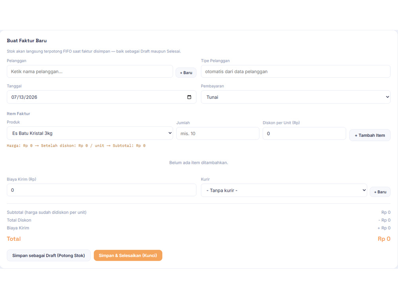Click the 'Buat Faktur Baru' heading
The image size is (398, 299).
pos(27,41)
